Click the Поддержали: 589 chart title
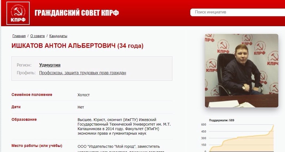Viewport: 285px width, 152px height. 221,120
